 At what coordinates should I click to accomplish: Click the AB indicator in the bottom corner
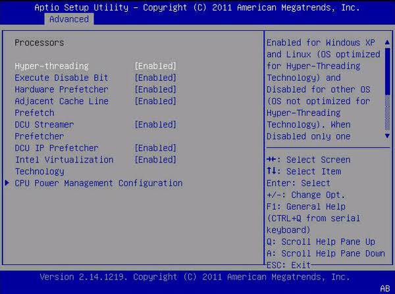coord(385,289)
